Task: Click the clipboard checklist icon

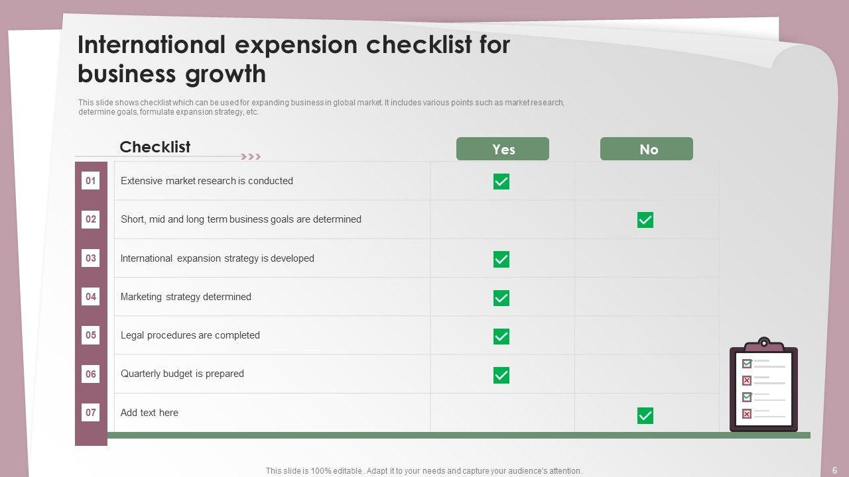Action: pos(763,386)
